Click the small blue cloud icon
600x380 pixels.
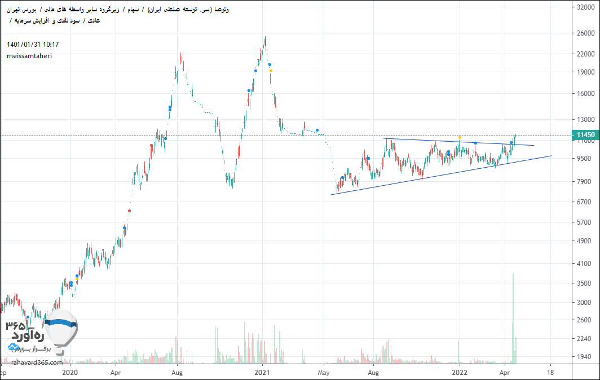click(12, 346)
